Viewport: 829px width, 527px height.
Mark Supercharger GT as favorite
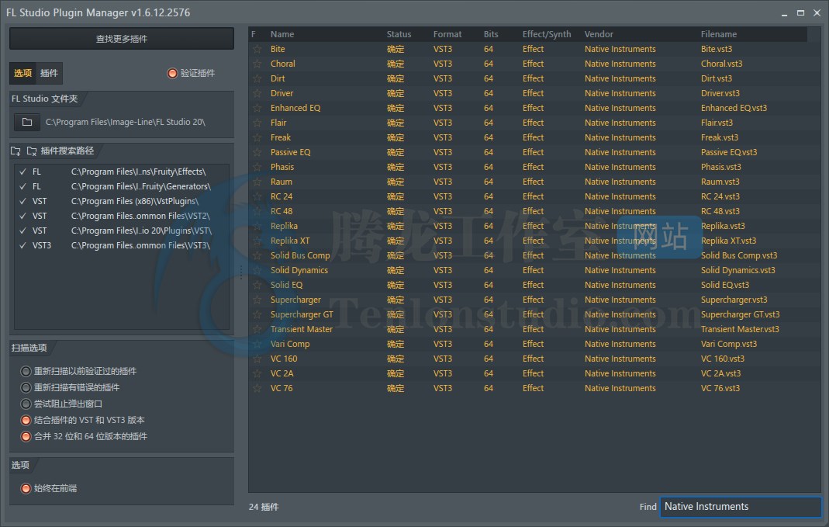coord(257,314)
